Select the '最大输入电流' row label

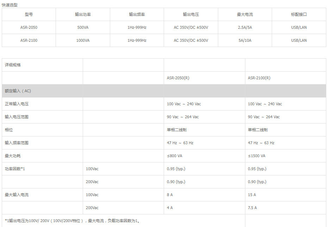pos(17,195)
